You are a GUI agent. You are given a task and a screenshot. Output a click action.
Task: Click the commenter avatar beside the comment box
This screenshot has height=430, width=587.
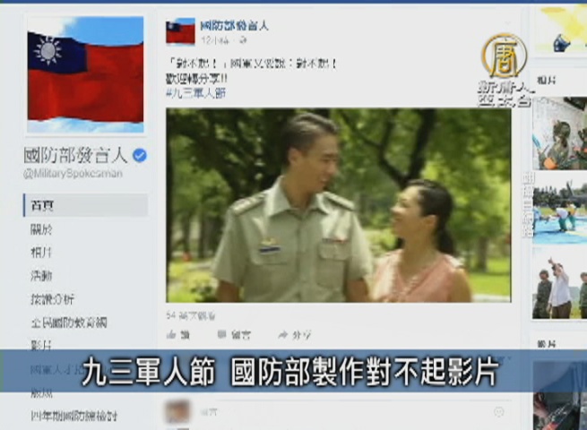click(x=177, y=411)
